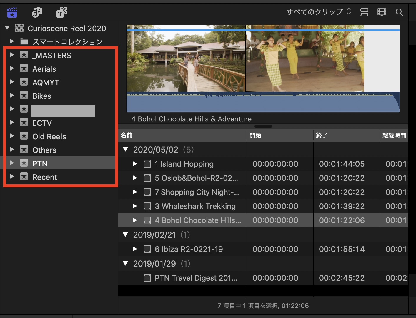Click the star icon beside the Recent collection
Image resolution: width=416 pixels, height=318 pixels.
(24, 177)
